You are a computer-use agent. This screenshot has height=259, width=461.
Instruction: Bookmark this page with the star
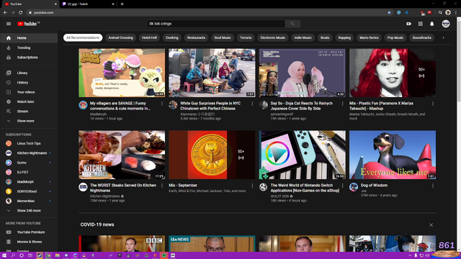(x=389, y=13)
